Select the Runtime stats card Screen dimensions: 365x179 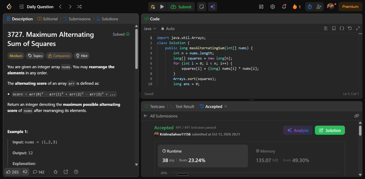tap(203, 156)
